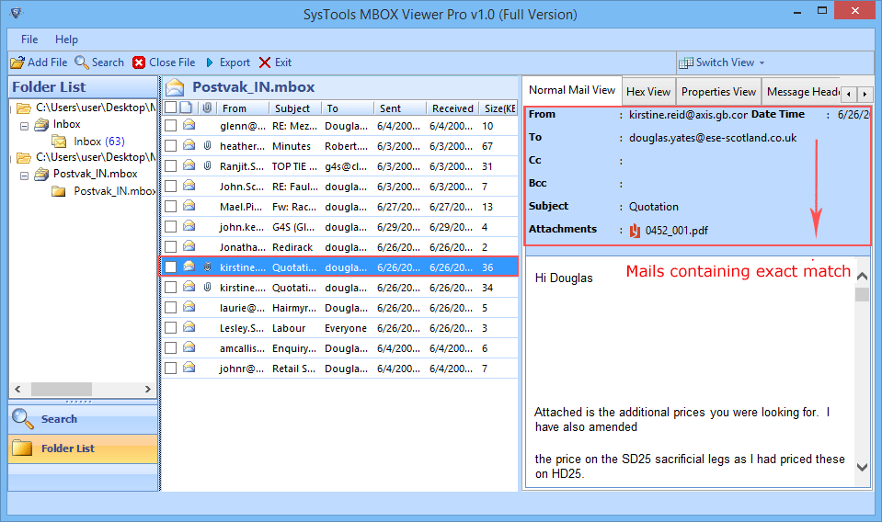
Task: Check the box for amcallis Enquiry email
Action: [x=170, y=348]
